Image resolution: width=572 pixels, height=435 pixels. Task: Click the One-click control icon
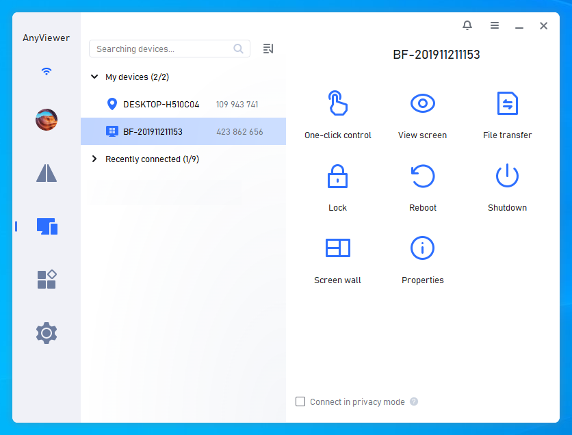coord(337,104)
